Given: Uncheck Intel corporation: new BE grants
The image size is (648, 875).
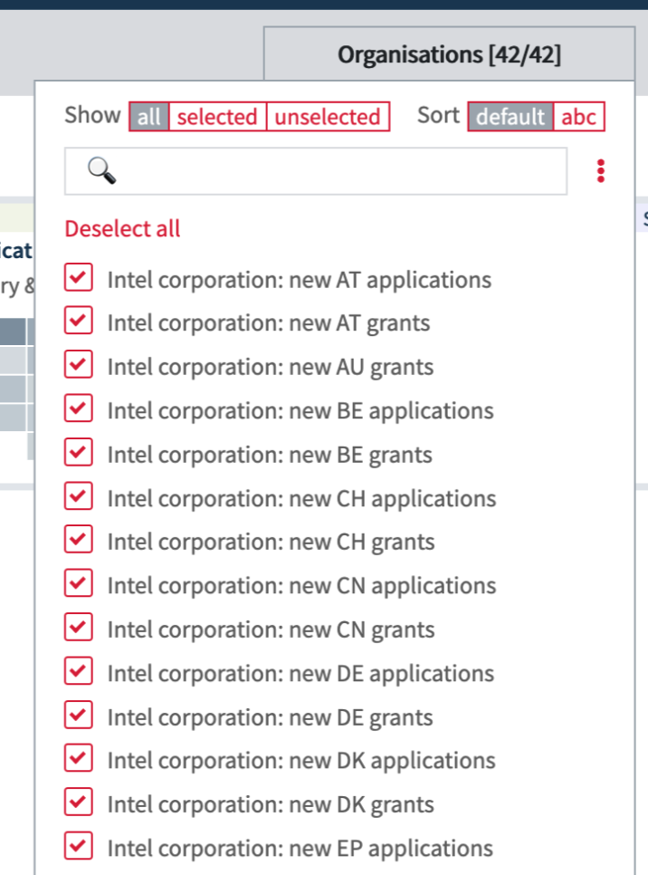Looking at the screenshot, I should coord(78,452).
